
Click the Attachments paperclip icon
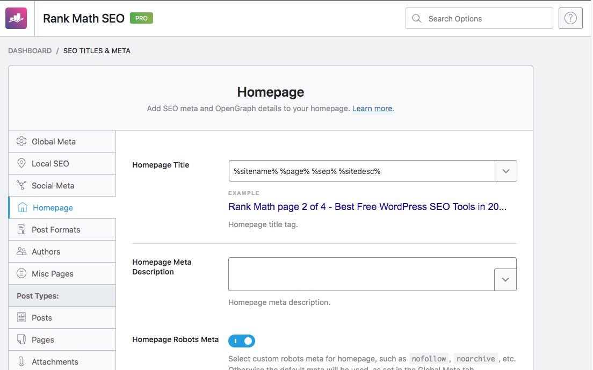tap(21, 361)
